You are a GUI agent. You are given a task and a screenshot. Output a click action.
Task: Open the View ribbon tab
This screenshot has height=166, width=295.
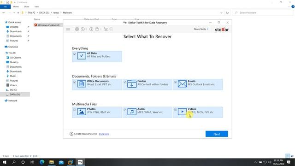pos(36,6)
